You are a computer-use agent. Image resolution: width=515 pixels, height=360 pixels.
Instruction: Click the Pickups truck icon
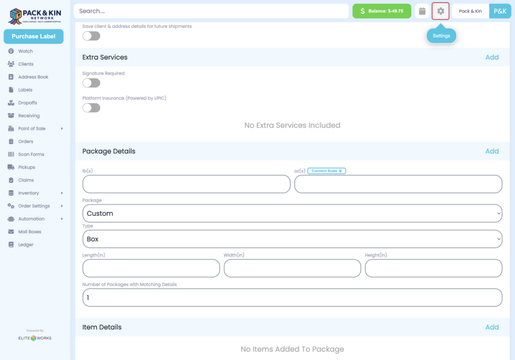coord(11,167)
